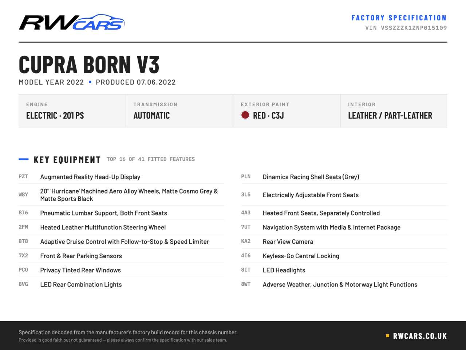466x350 pixels.
Task: Click the 8IT option code
Action: pos(246,270)
